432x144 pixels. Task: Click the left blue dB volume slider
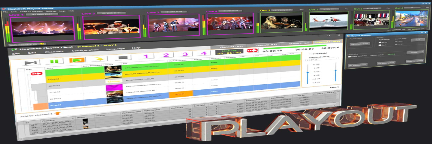[308, 73]
